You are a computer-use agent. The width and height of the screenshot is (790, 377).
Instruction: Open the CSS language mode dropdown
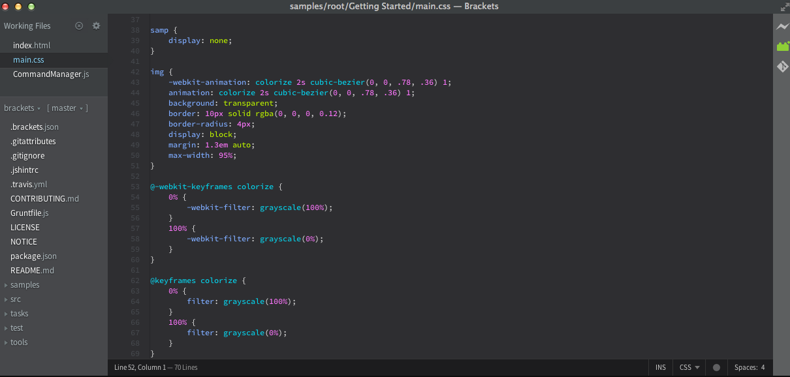tap(689, 367)
